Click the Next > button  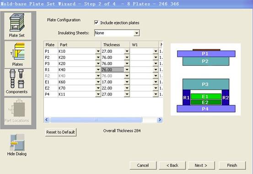(201, 165)
